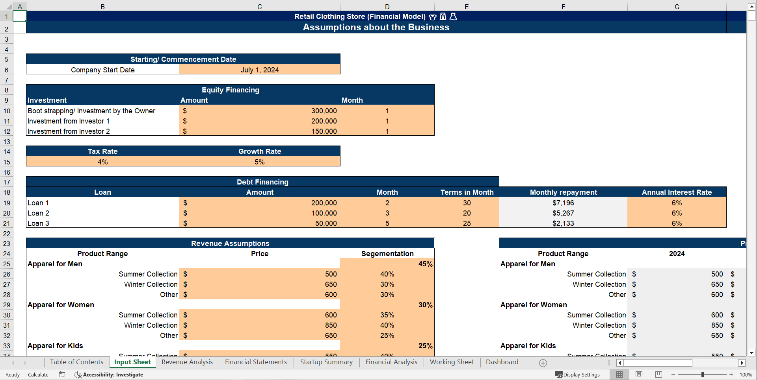Click the Company Start Date label
Screen dimensions: 757x380
(102, 70)
